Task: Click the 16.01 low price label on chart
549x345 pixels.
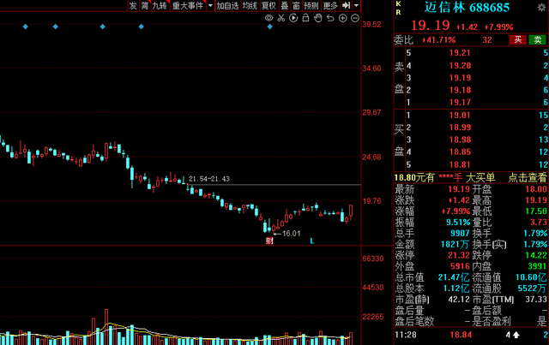Action: pyautogui.click(x=291, y=234)
